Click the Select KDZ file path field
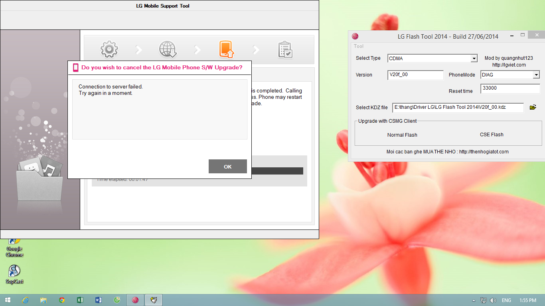The image size is (545, 306). point(458,108)
